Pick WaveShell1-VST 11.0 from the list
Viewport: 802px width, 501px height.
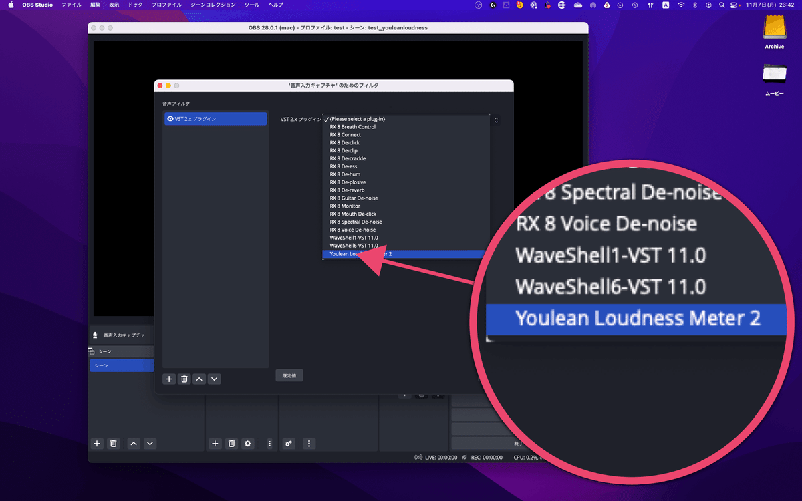click(406, 238)
